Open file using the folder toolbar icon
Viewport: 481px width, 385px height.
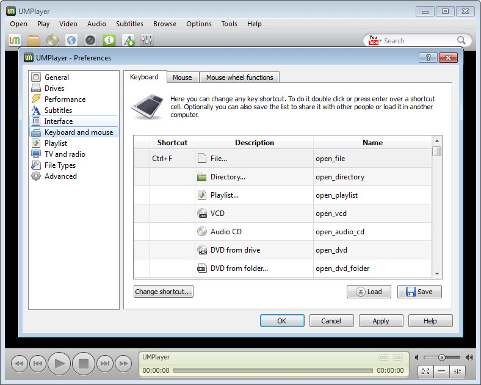point(34,40)
